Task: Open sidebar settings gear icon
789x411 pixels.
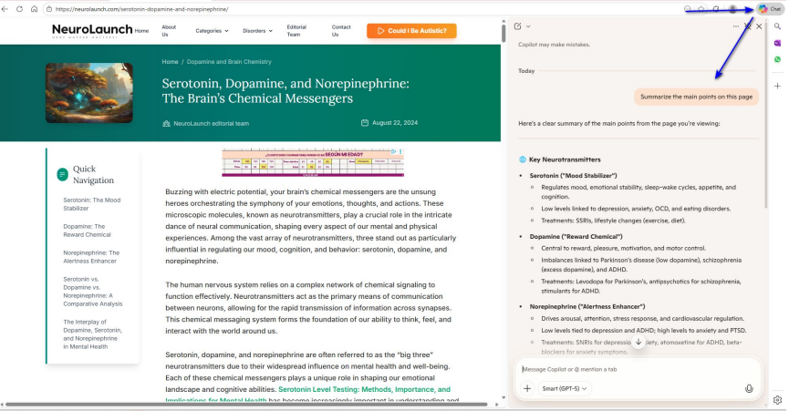Action: click(x=777, y=400)
